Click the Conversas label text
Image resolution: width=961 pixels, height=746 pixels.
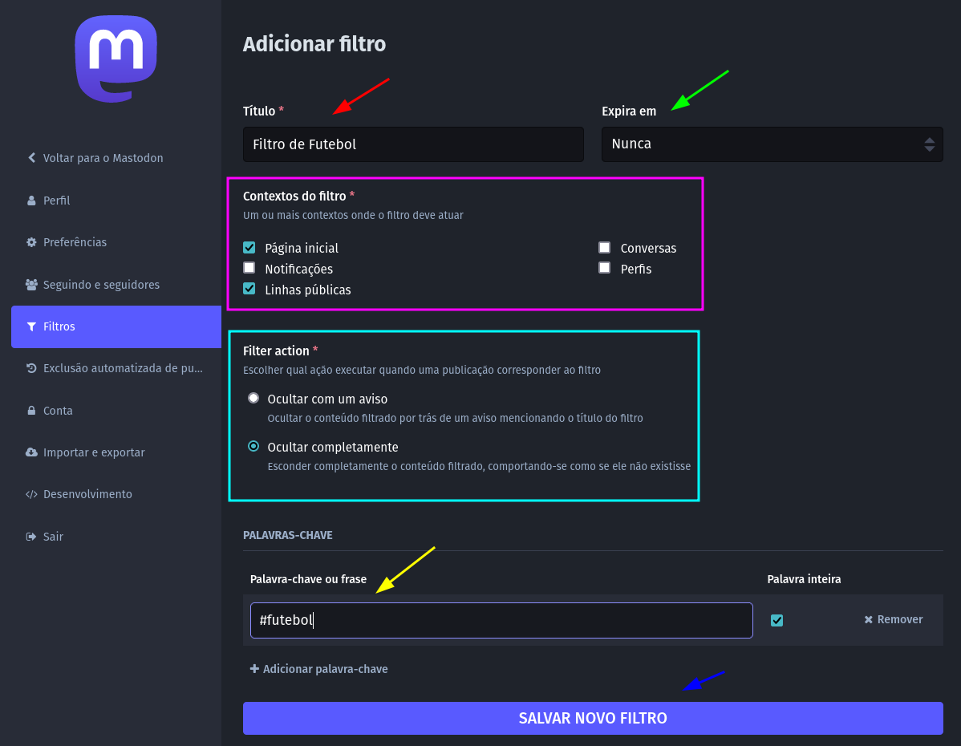click(648, 248)
